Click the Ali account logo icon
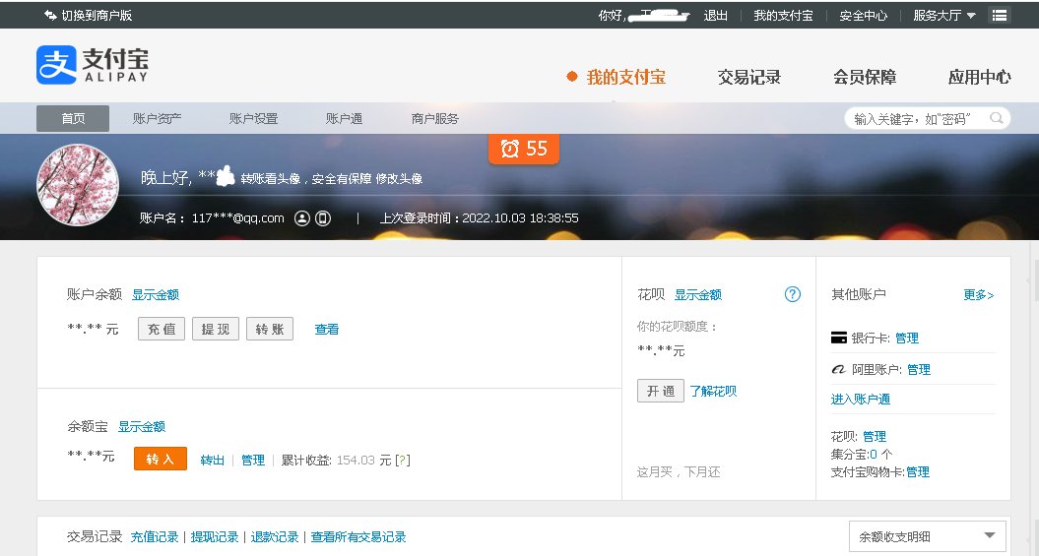 pos(839,369)
